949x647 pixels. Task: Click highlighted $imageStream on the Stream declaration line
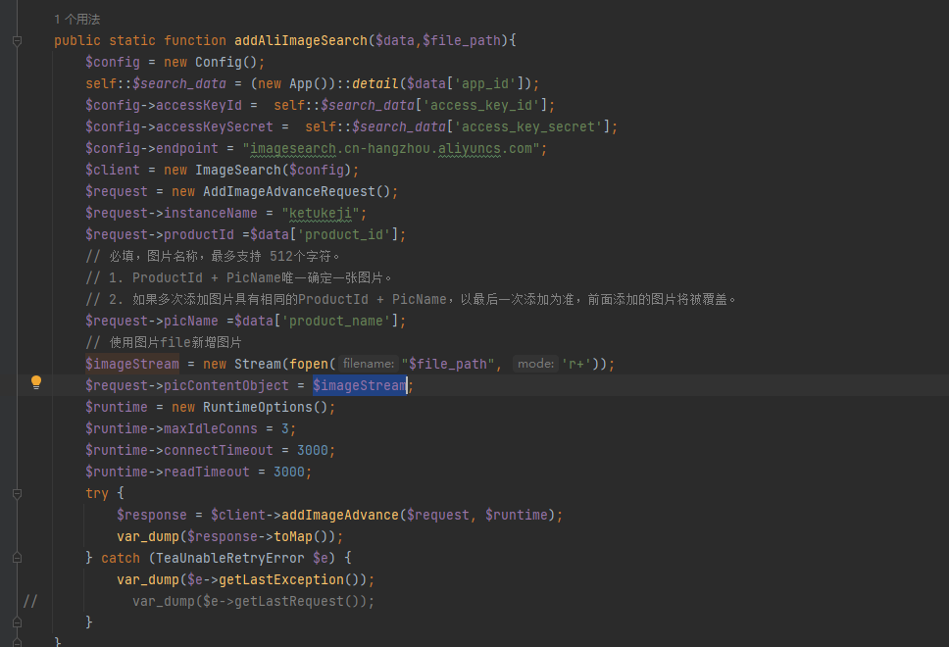tap(132, 364)
